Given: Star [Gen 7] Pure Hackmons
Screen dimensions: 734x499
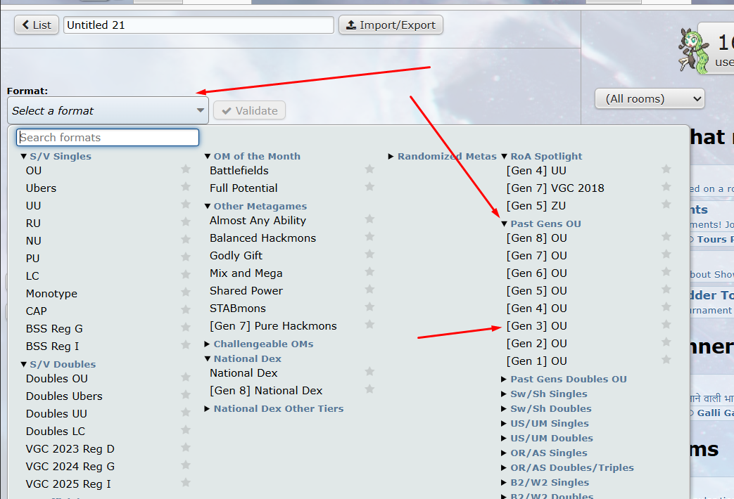Looking at the screenshot, I should pos(369,324).
